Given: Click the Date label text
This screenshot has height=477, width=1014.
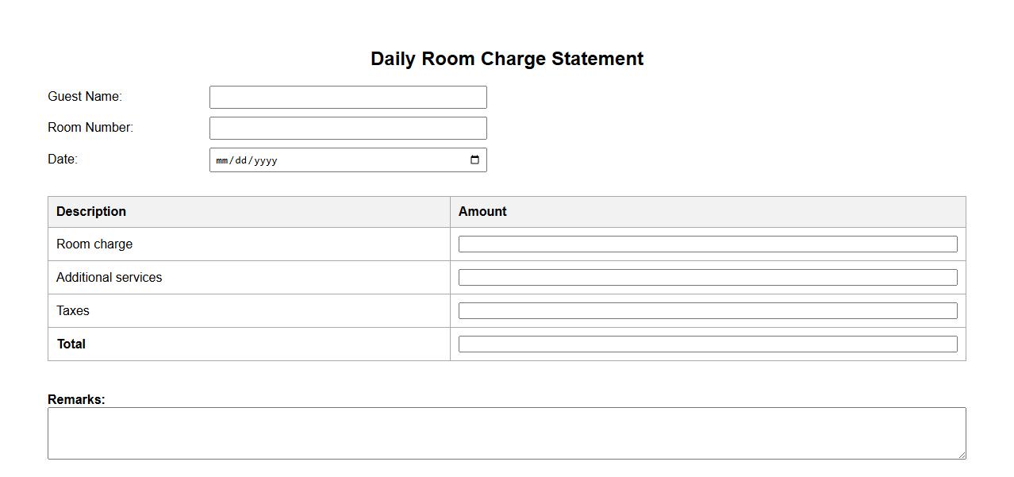Looking at the screenshot, I should (63, 160).
